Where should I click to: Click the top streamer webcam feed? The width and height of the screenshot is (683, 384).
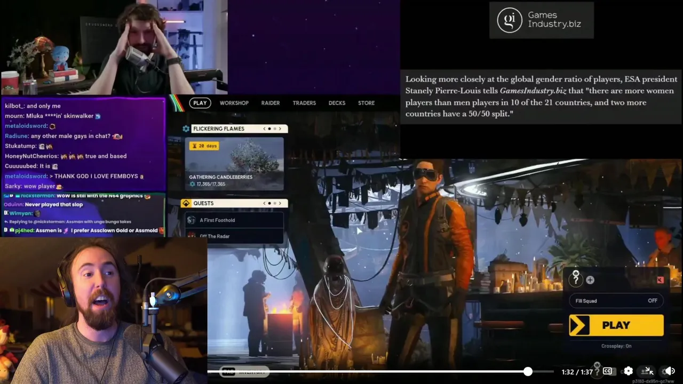pyautogui.click(x=114, y=47)
